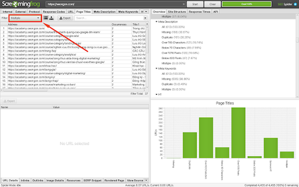Open the Meta Keywords tab

[x=128, y=11]
